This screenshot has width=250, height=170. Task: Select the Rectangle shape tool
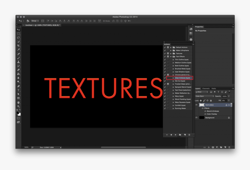pos(19,98)
